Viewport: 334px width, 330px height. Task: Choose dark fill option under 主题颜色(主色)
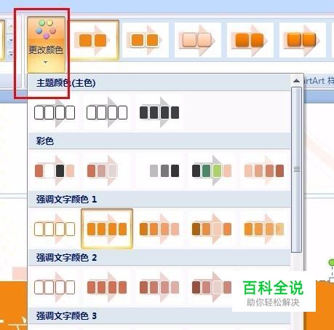tap(159, 112)
